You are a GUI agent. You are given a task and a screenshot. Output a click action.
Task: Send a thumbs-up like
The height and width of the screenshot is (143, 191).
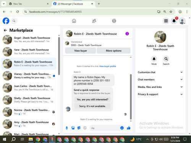pyautogui.click(x=129, y=128)
